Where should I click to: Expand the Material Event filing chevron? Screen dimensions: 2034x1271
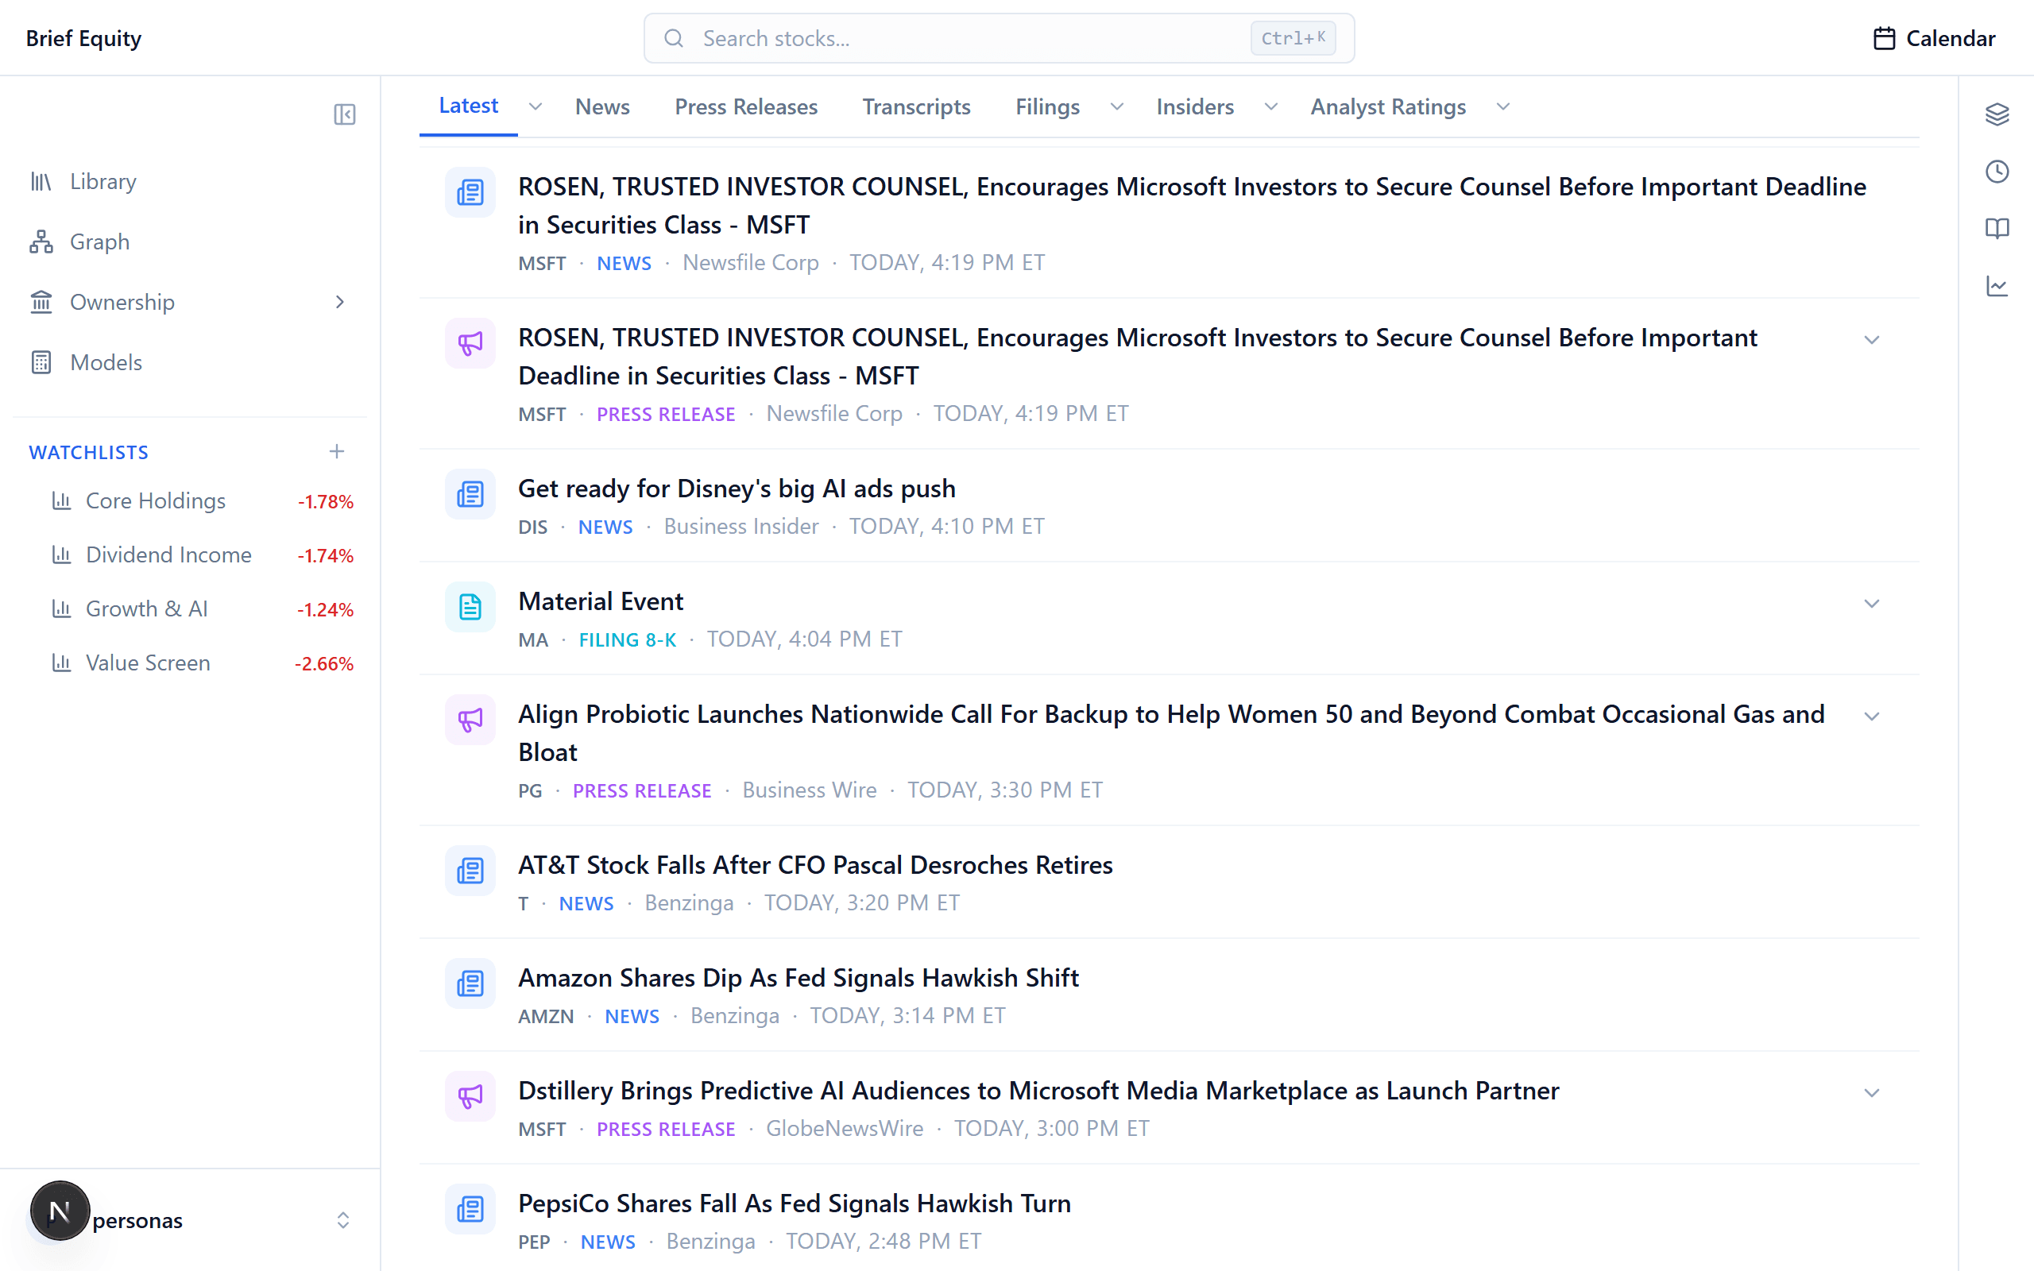1871,605
